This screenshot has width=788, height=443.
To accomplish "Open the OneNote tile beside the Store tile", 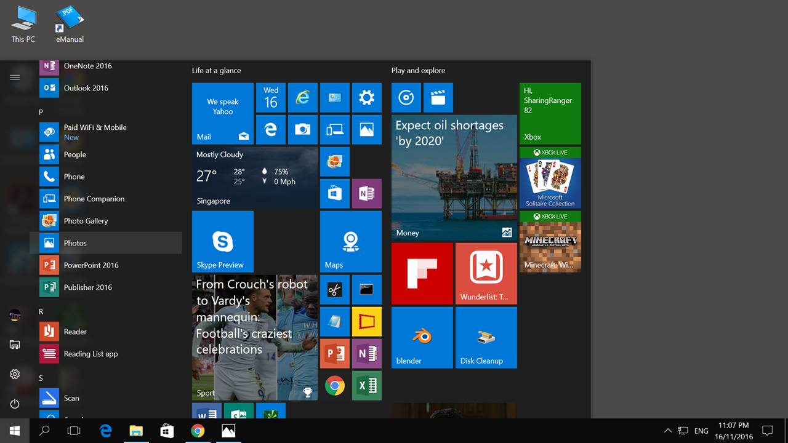I will pyautogui.click(x=367, y=194).
